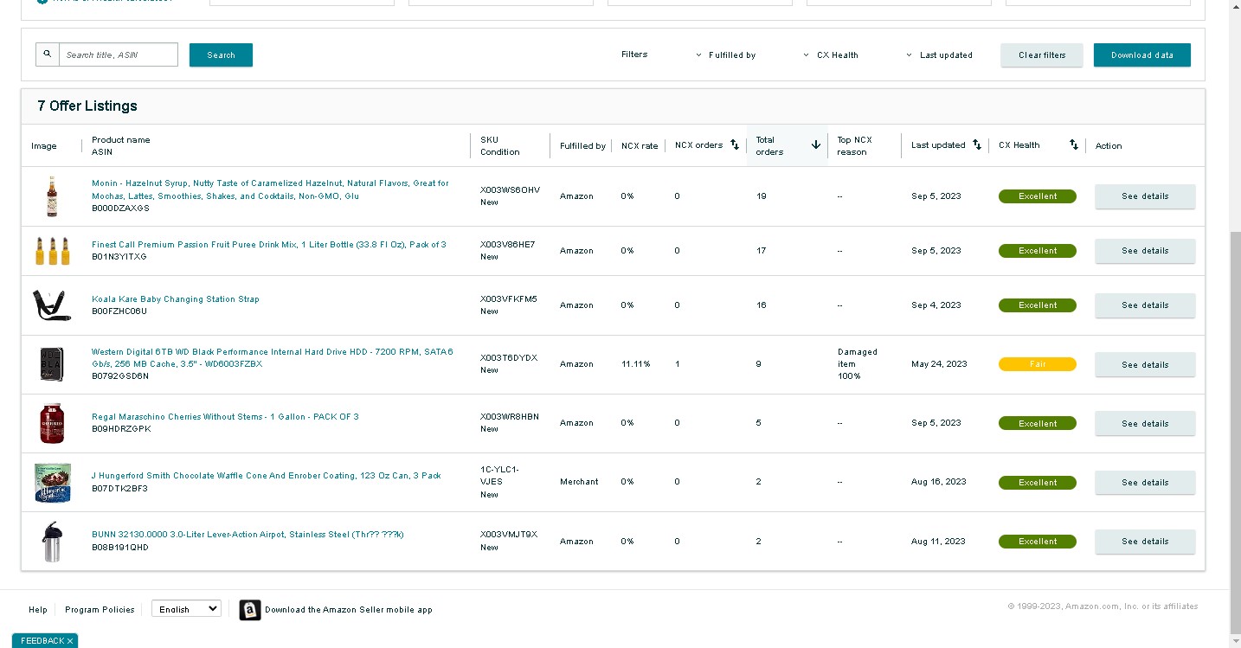1241x648 pixels.
Task: Open the Help footer link
Action: point(38,610)
